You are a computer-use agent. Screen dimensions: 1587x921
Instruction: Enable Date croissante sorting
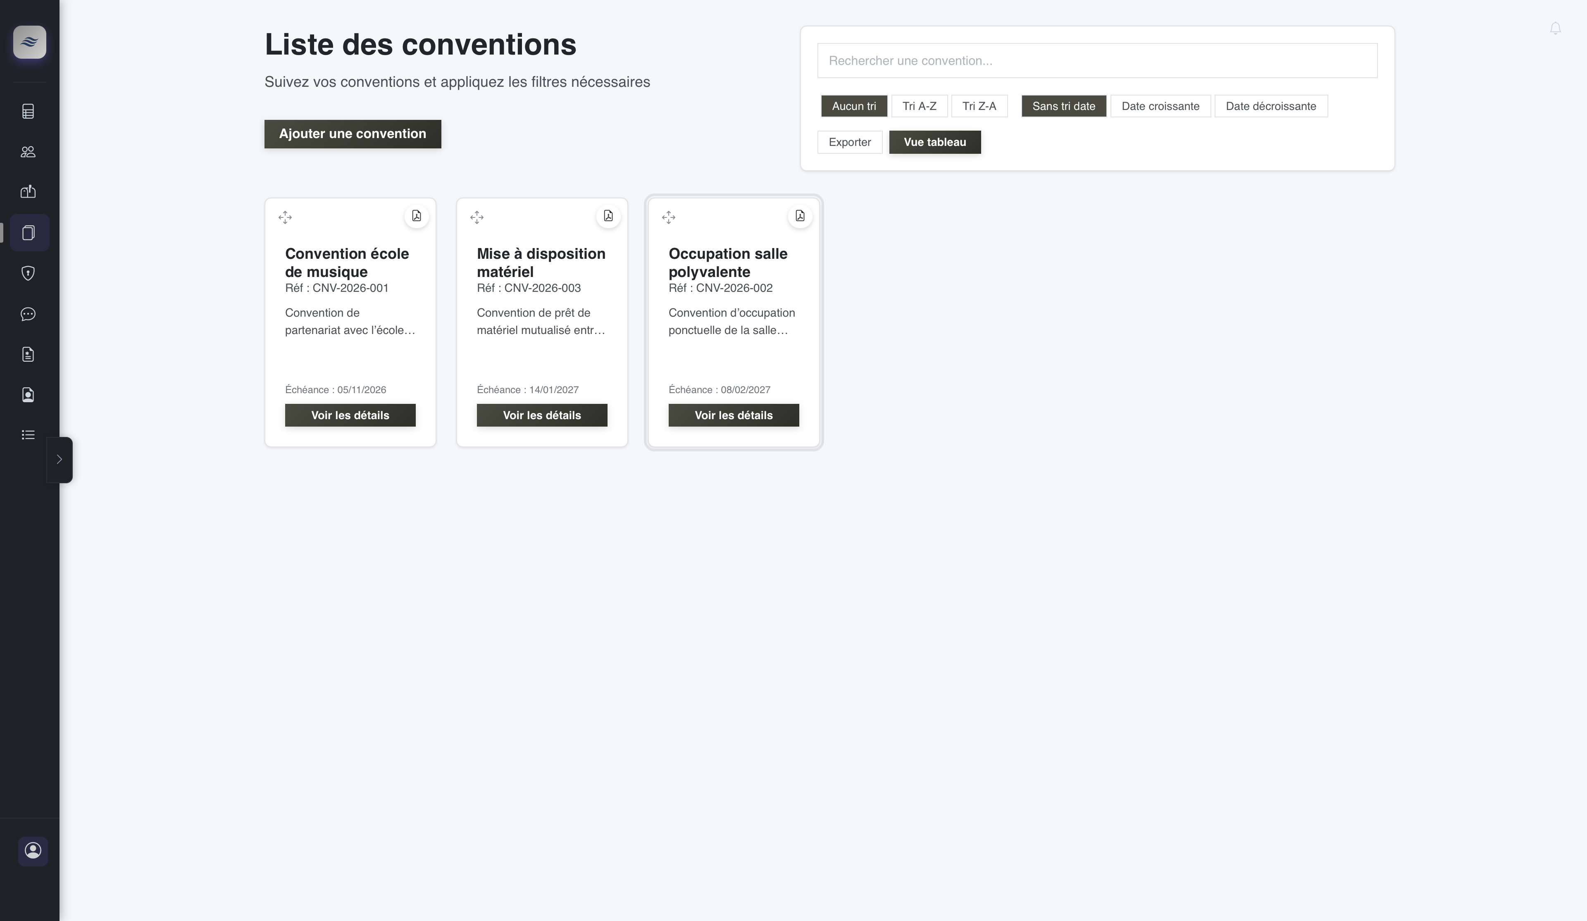tap(1160, 106)
